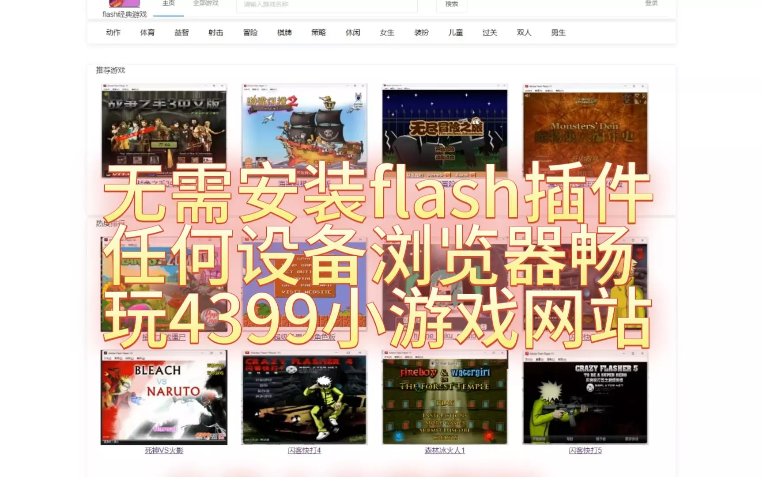Open the 过关 category
Image resolution: width=763 pixels, height=477 pixels.
point(490,32)
